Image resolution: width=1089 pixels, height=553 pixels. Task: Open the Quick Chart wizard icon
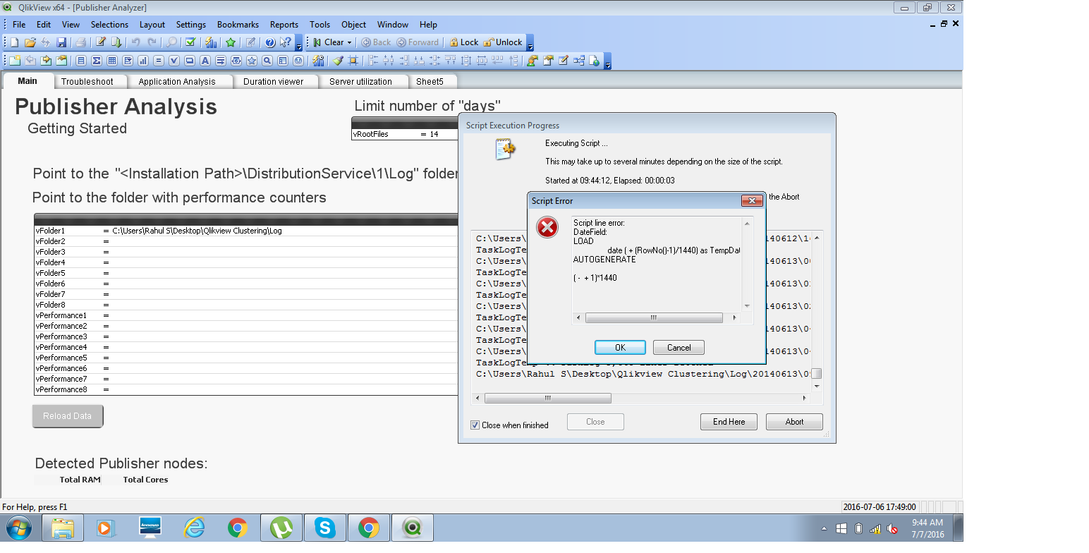[211, 42]
